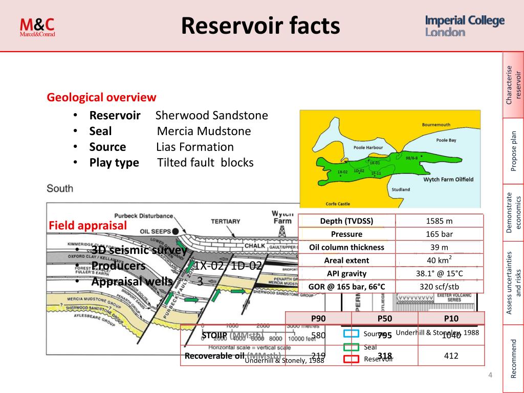The width and height of the screenshot is (524, 393).
Task: Click the slide number 4
Action: pos(490,375)
